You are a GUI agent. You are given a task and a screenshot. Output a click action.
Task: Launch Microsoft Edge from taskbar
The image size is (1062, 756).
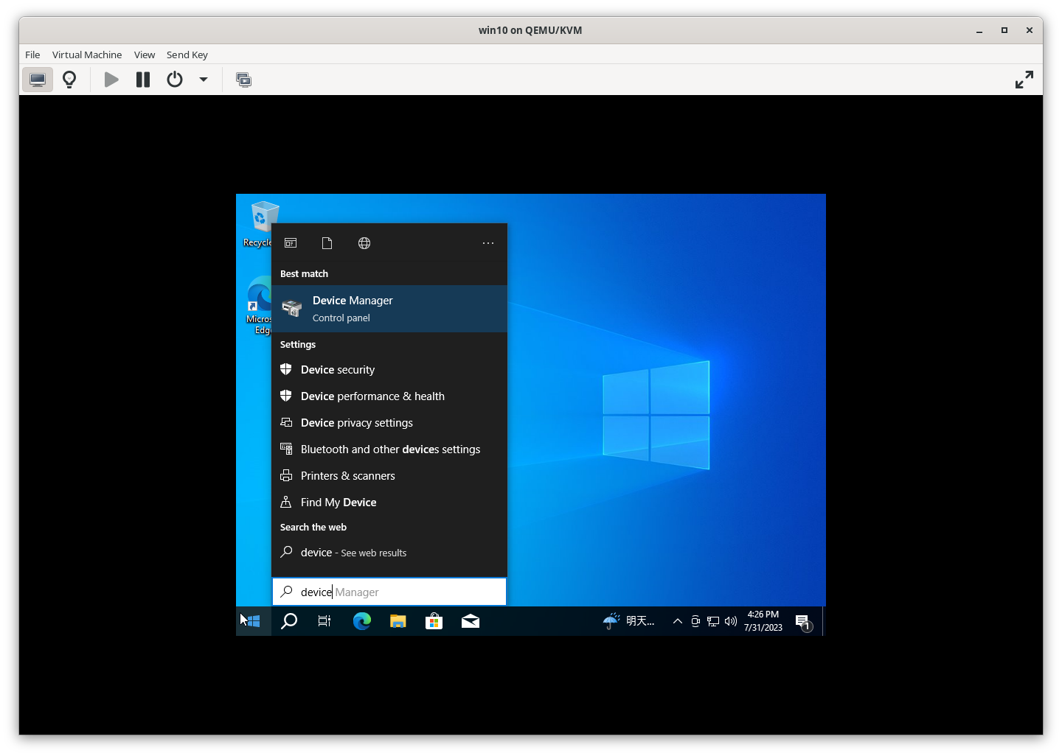click(361, 621)
